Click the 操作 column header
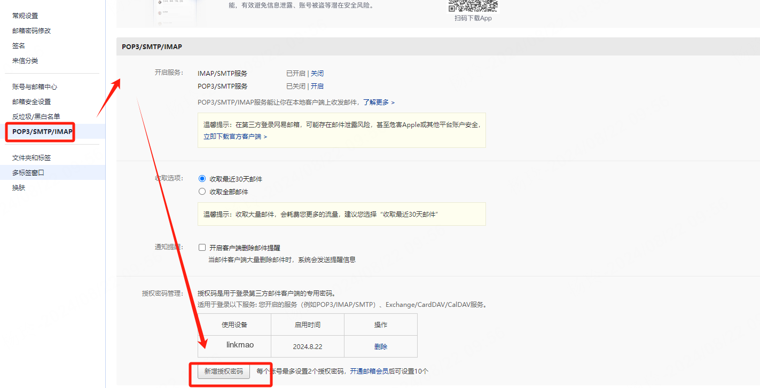This screenshot has width=760, height=388. [381, 324]
